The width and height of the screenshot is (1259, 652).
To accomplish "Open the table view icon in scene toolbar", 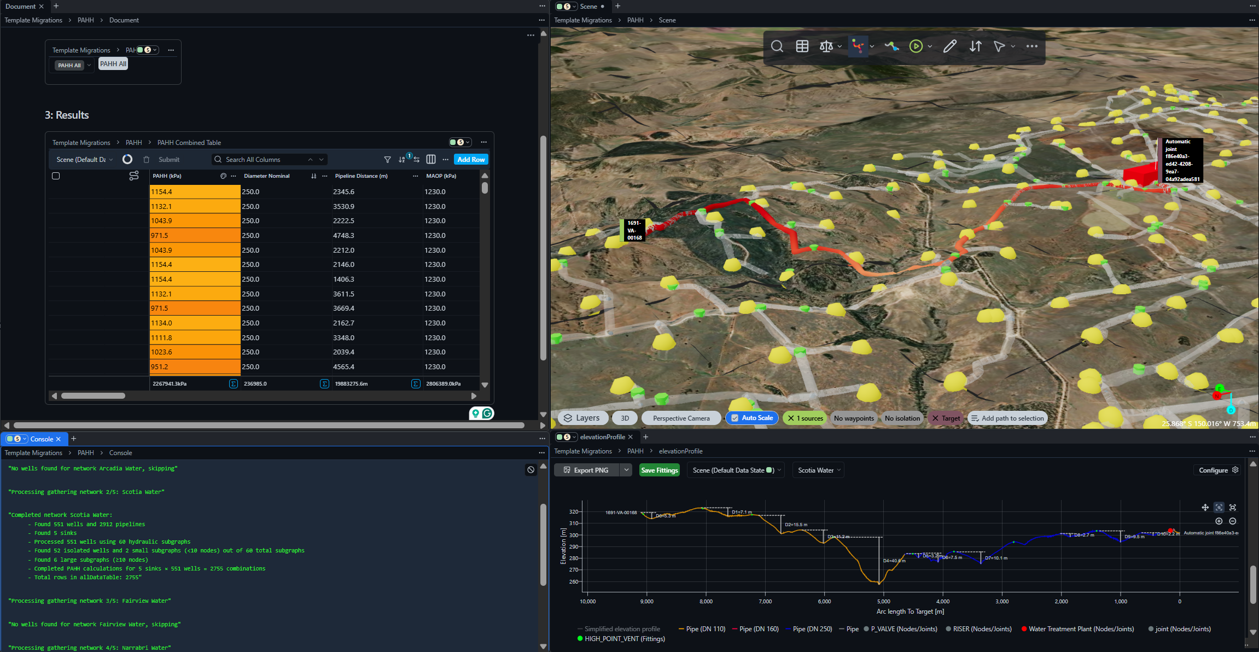I will 802,46.
